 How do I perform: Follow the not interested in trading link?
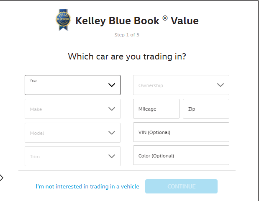point(87,186)
